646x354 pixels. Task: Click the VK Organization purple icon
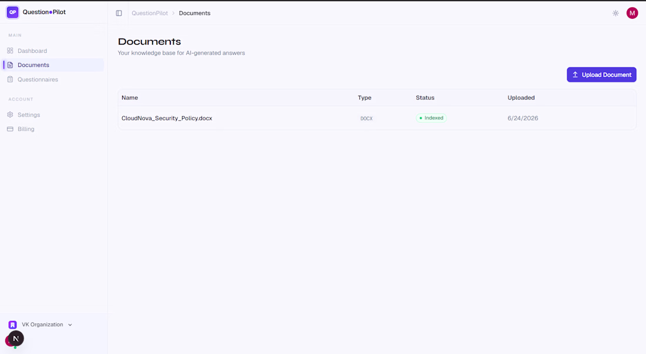point(13,325)
